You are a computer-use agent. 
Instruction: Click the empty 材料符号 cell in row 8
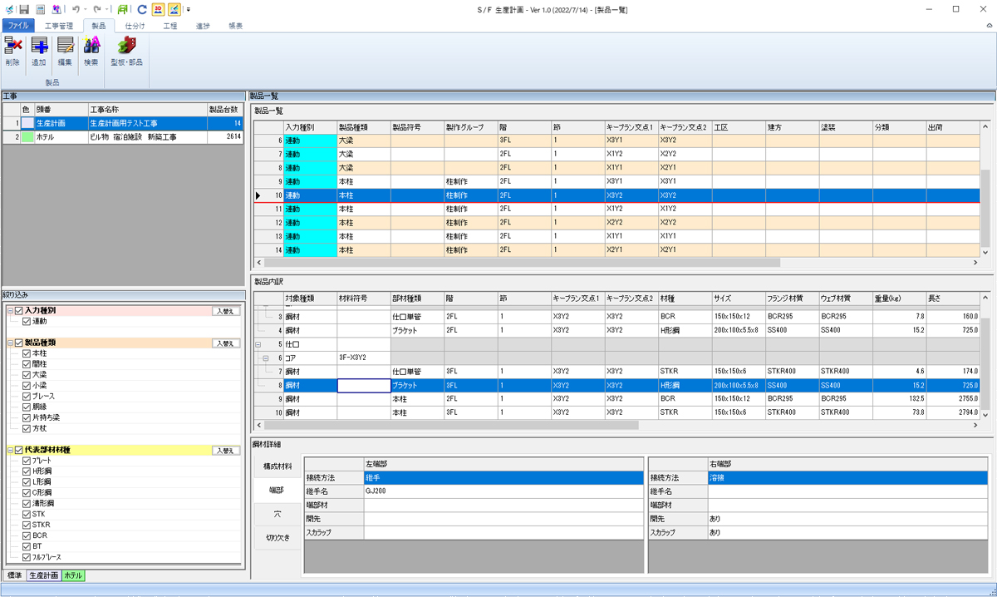[363, 386]
